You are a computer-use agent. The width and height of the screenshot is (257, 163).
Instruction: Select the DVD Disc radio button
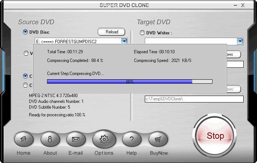[x=25, y=32]
